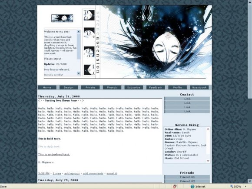Image resolution: width=252 pixels, height=189 pixels.
Task: Open the Friend 01 link
Action: coord(187,177)
